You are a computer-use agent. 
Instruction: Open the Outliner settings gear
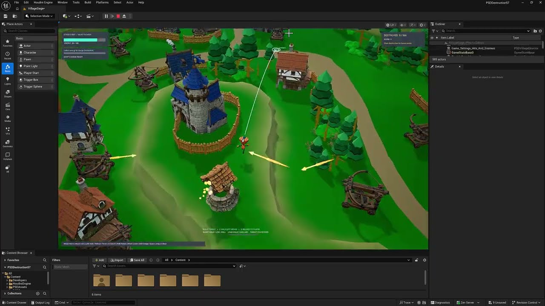point(540,31)
